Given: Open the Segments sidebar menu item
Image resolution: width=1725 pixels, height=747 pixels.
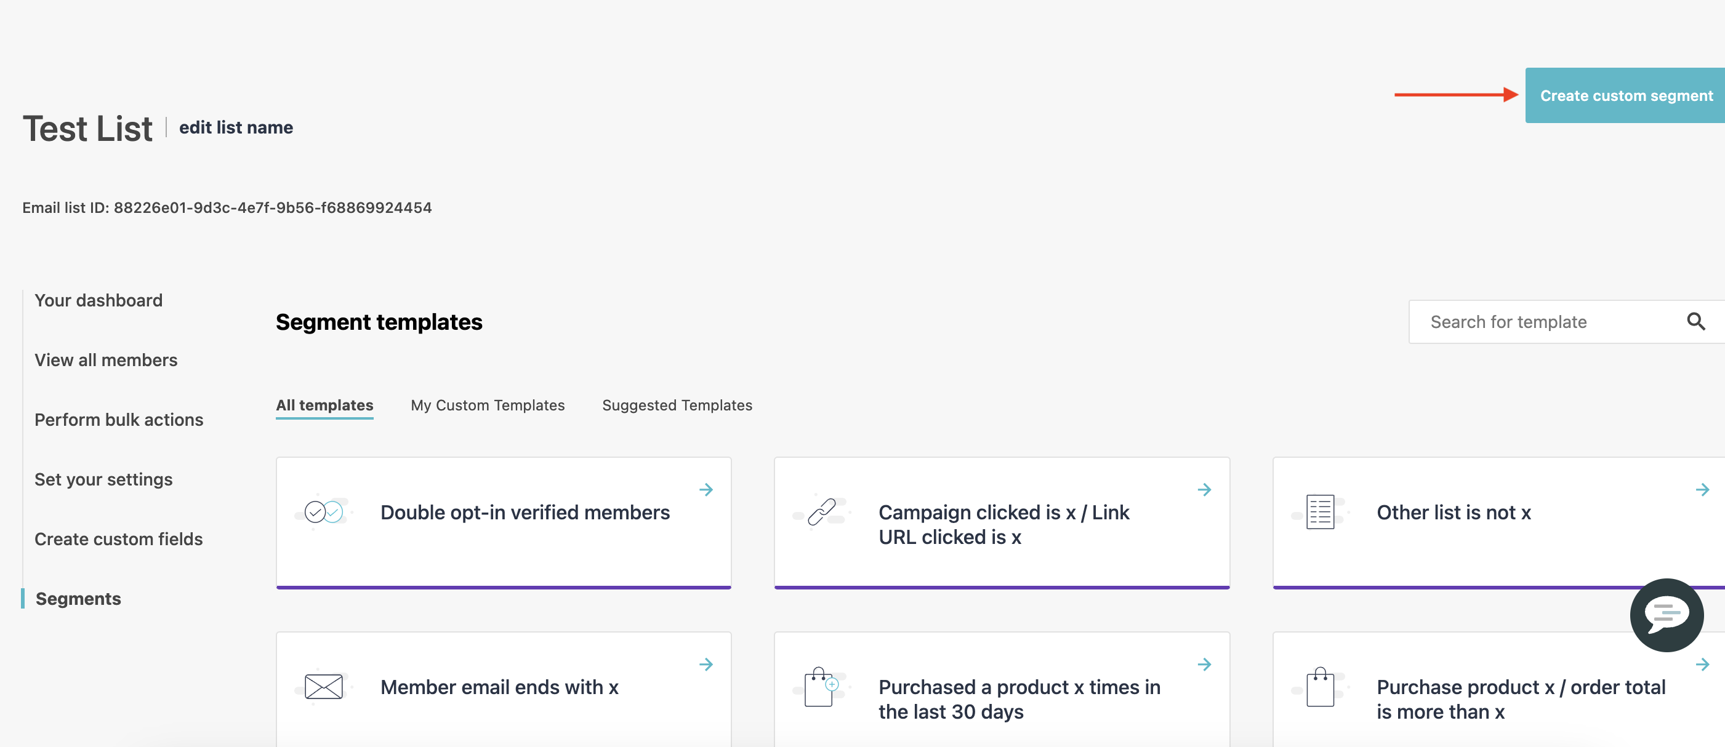Looking at the screenshot, I should click(77, 597).
